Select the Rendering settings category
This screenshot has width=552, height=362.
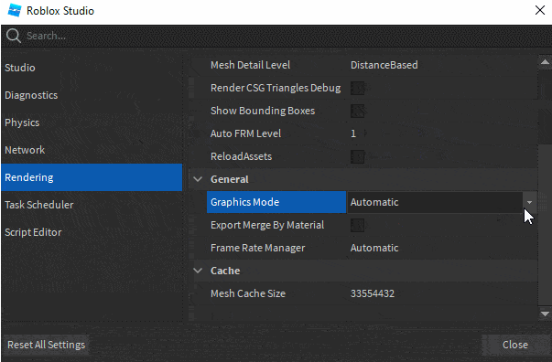(92, 177)
